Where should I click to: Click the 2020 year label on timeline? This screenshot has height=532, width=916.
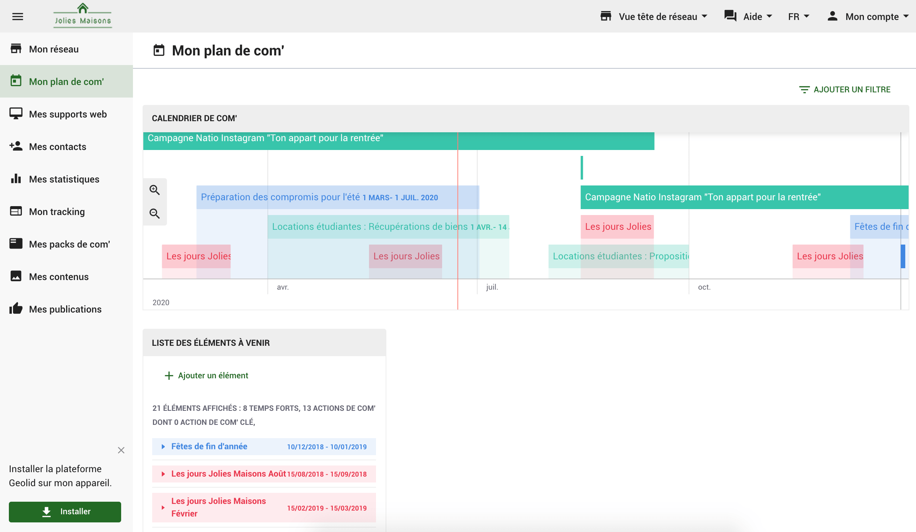click(x=161, y=303)
